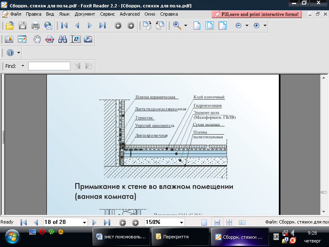The width and height of the screenshot is (329, 247).
Task: Open search with the binoculars icon
Action: point(63,39)
